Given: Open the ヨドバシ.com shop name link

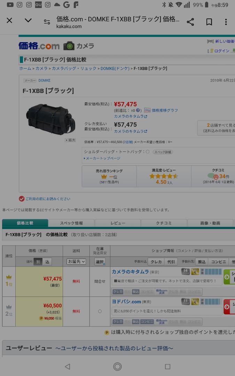Looking at the screenshot, I should point(126,301).
